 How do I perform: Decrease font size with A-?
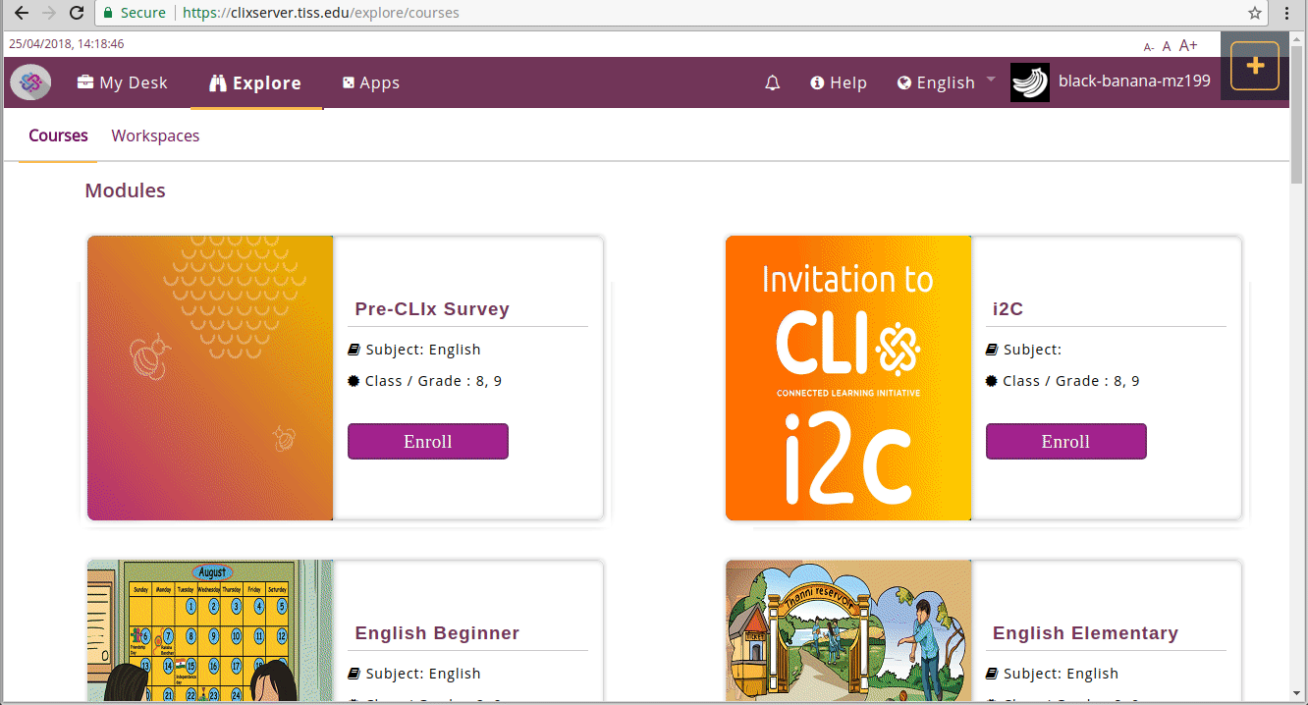(x=1148, y=46)
